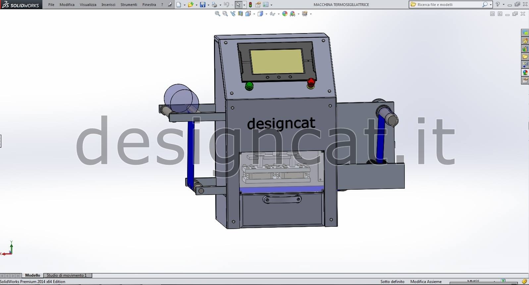Click the Save floppy disk icon
This screenshot has height=285, width=529.
coord(202,5)
